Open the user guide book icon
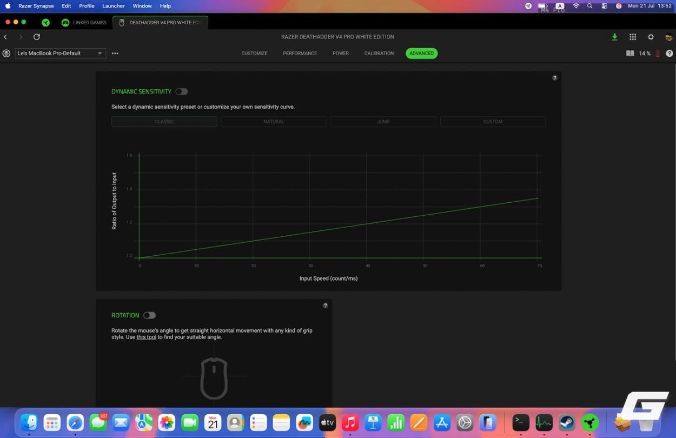This screenshot has width=676, height=438. 630,54
